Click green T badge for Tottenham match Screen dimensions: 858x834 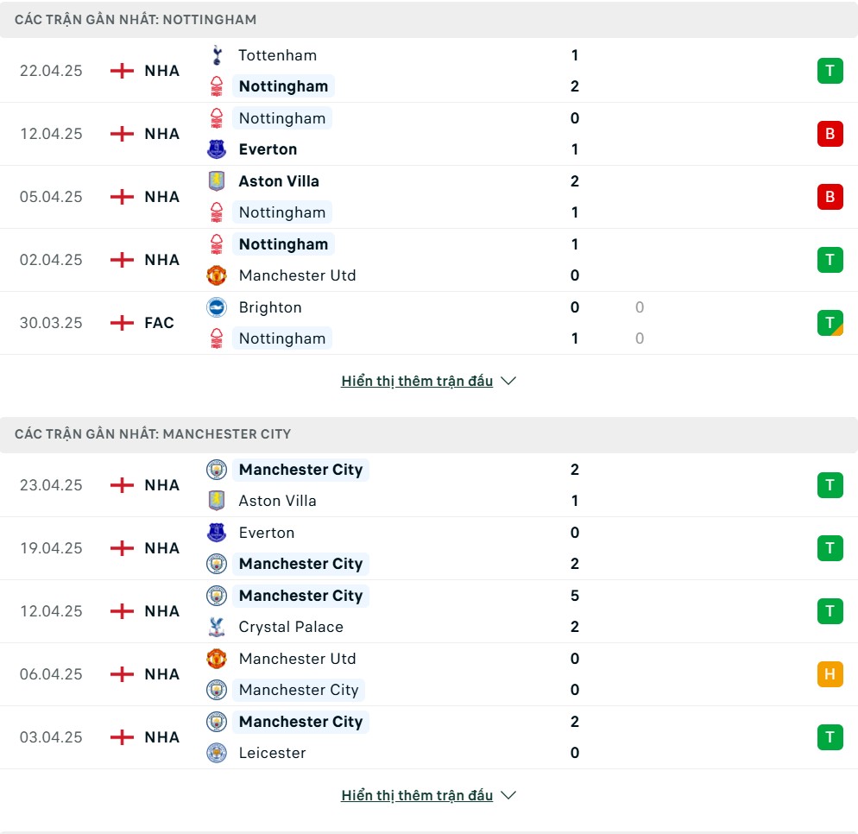point(830,71)
